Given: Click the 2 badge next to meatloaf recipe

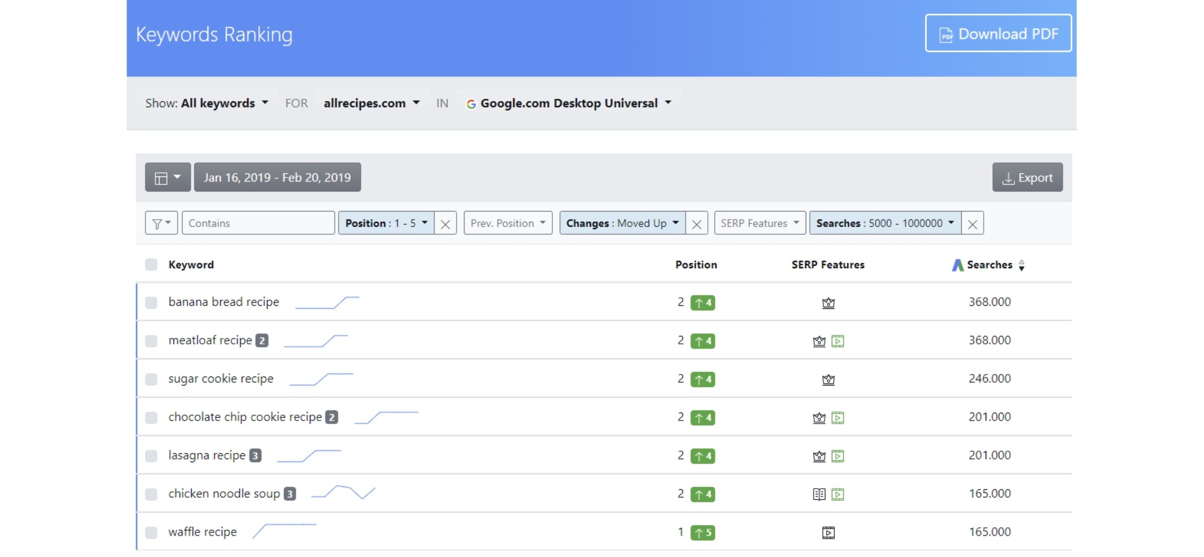Looking at the screenshot, I should [x=262, y=341].
